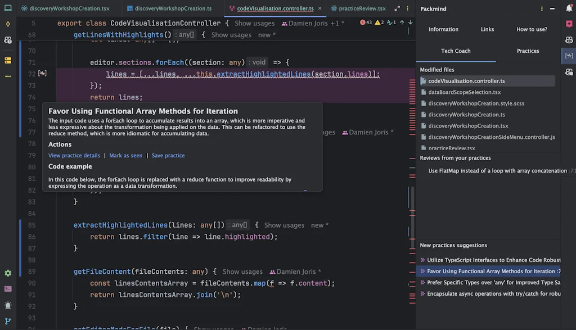Open the Practices tab in Packmind

tap(528, 51)
